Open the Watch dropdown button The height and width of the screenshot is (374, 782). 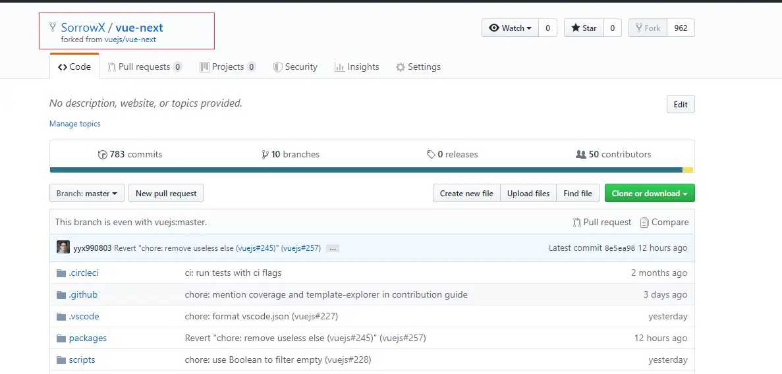click(510, 28)
